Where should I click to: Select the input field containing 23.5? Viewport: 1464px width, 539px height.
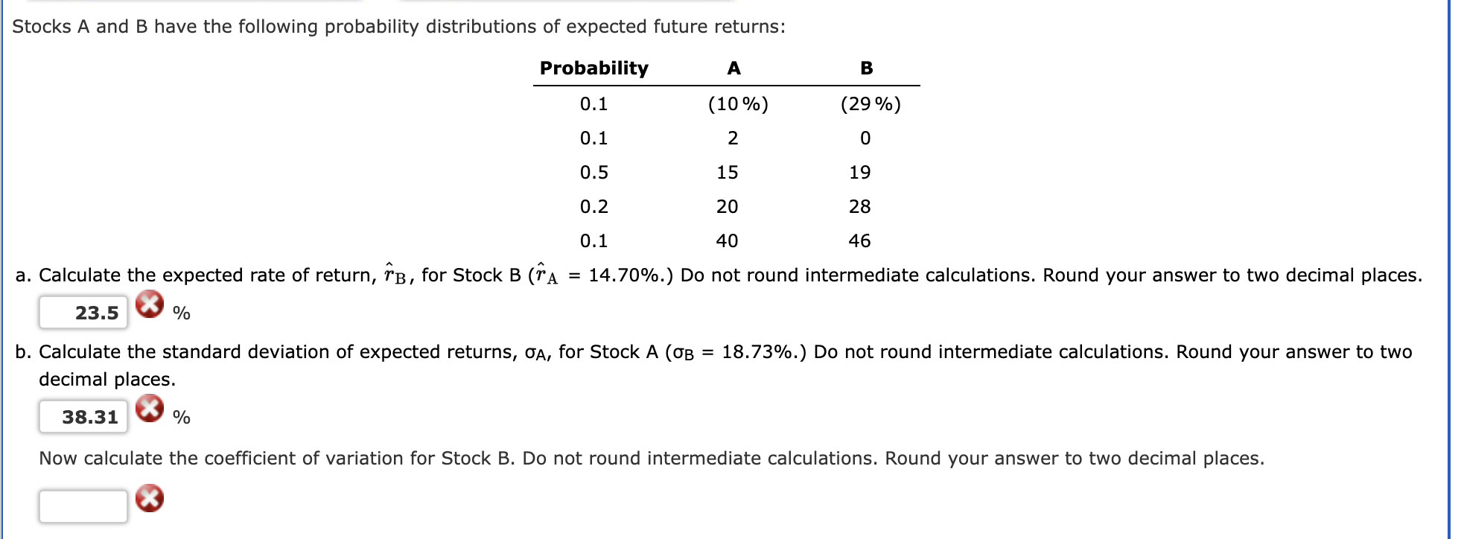[84, 313]
